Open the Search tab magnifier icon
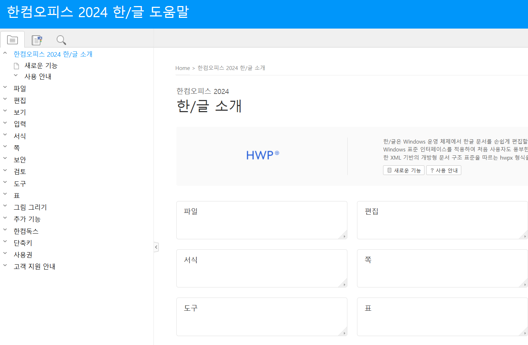Screen dimensions: 528x345 click(x=61, y=40)
